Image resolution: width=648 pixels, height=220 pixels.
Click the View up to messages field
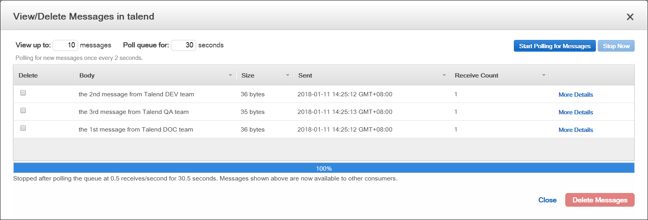(65, 45)
